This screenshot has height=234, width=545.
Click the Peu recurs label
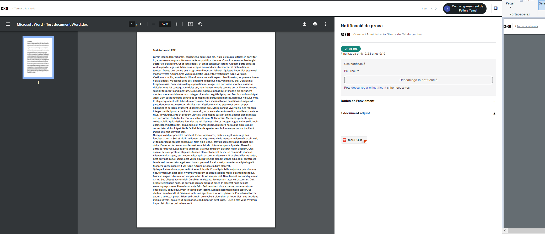pyautogui.click(x=352, y=71)
